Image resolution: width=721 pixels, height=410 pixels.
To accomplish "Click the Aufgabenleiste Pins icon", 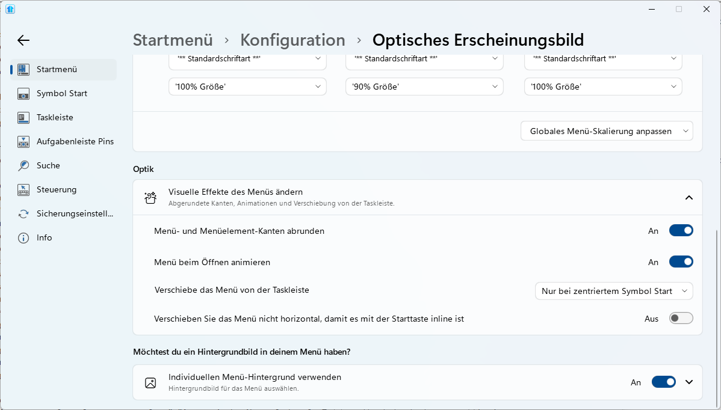I will tap(23, 142).
